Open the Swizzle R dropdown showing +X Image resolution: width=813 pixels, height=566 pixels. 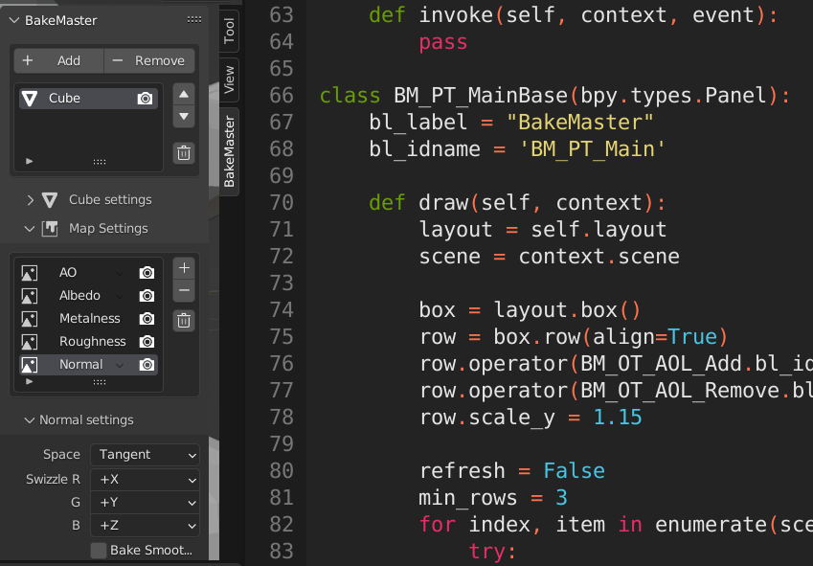pos(145,480)
